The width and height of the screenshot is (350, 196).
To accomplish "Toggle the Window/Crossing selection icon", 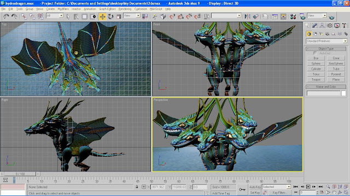I will [92, 16].
